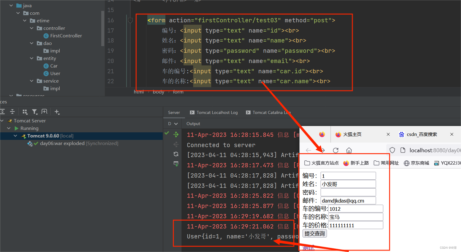Screen dimensions: 461x252
Task: Click the empty 密码 input field
Action: click(x=348, y=192)
